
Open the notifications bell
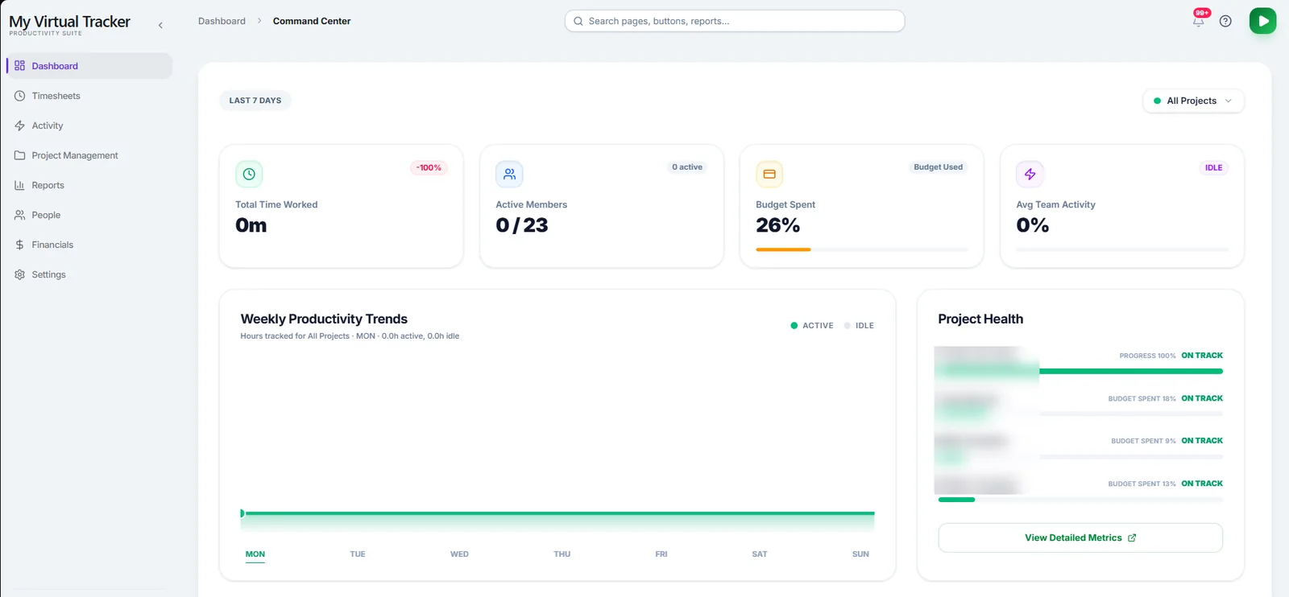1199,21
